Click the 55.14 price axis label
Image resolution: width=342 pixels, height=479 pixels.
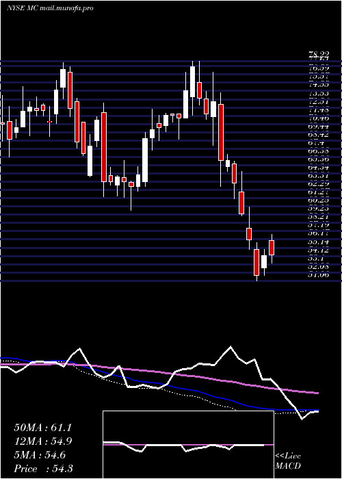(319, 242)
